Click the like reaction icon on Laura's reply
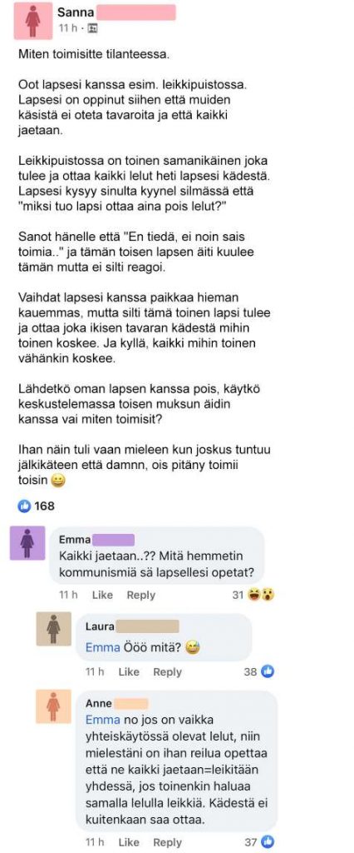This screenshot has height=853, width=354. pos(267,672)
